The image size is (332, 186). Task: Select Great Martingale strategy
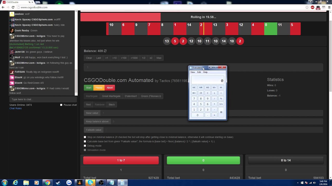111,96
